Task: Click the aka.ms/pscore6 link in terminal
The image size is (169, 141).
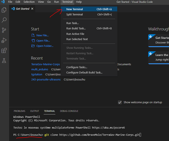Action: click(108, 128)
